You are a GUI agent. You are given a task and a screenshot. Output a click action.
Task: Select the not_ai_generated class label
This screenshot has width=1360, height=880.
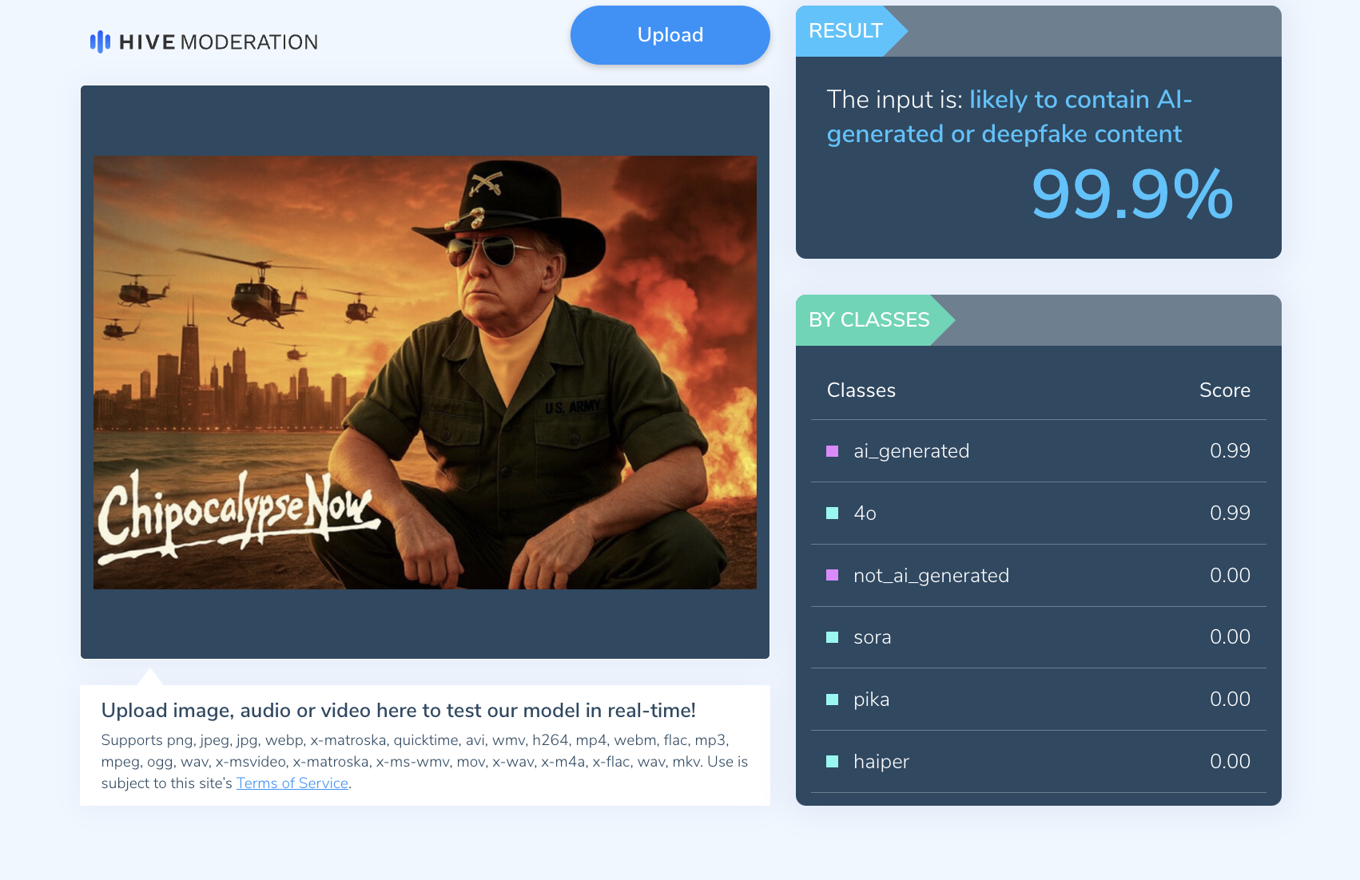[931, 576]
